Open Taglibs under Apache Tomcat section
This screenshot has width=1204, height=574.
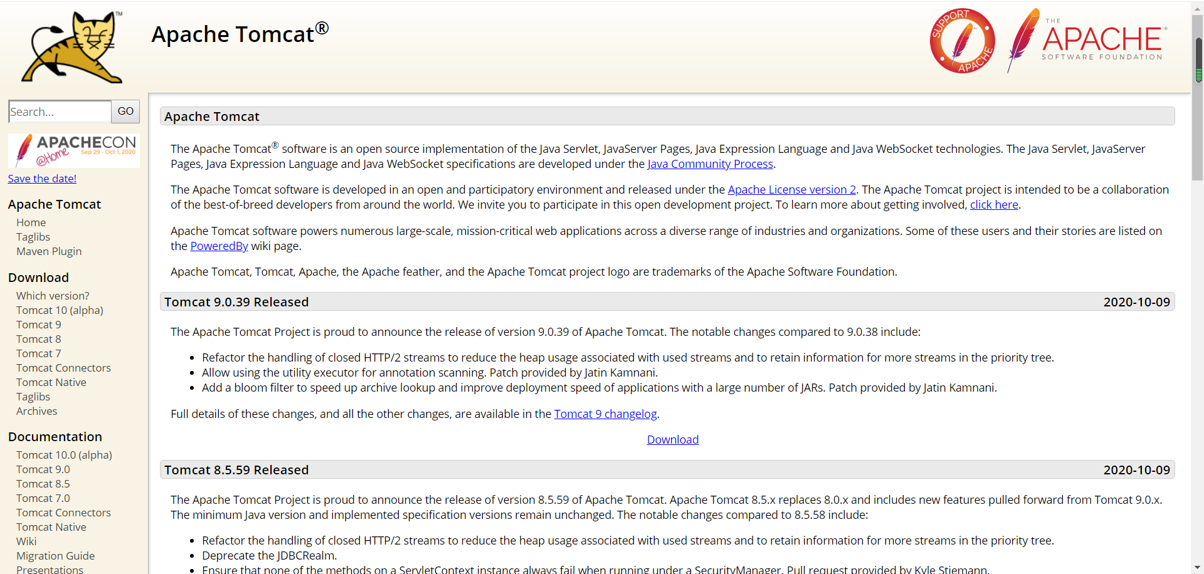pyautogui.click(x=33, y=237)
